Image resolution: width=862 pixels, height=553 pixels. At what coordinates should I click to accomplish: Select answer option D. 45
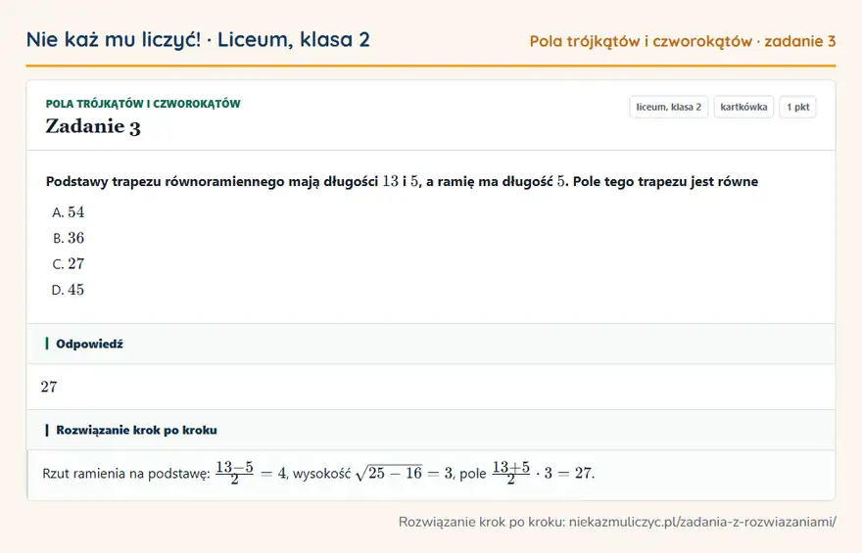(x=69, y=290)
